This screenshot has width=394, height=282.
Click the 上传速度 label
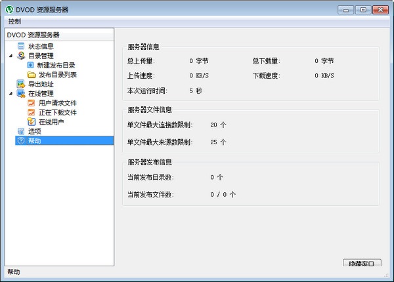pyautogui.click(x=141, y=75)
